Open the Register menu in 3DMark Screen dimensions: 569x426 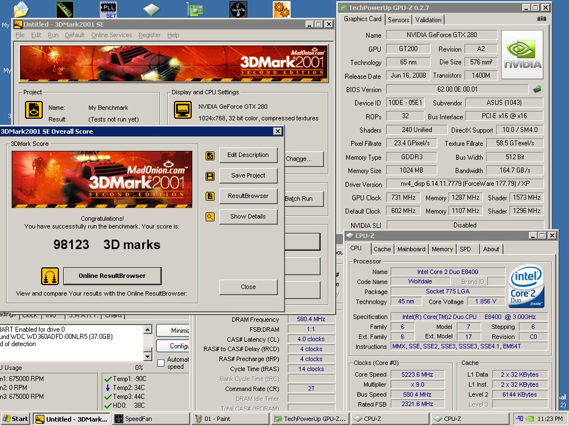point(149,35)
